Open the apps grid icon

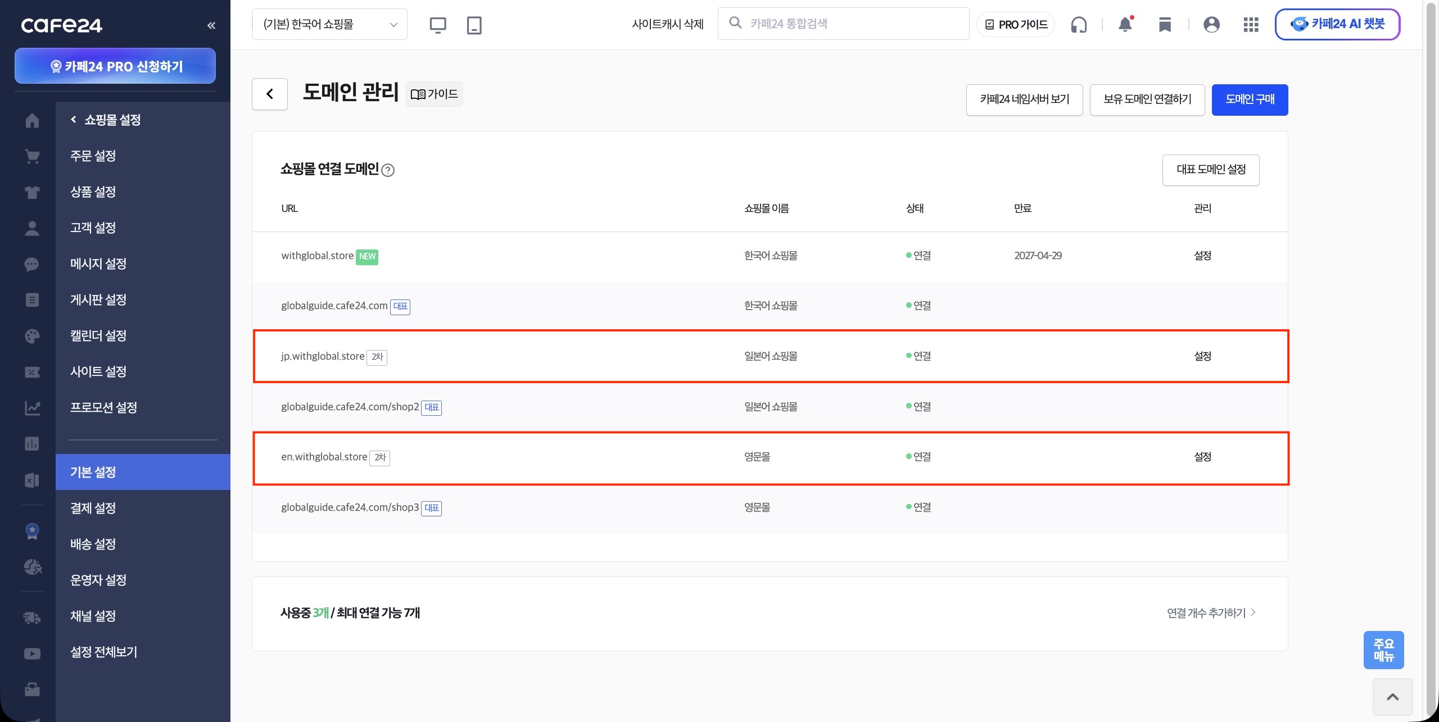pyautogui.click(x=1251, y=25)
